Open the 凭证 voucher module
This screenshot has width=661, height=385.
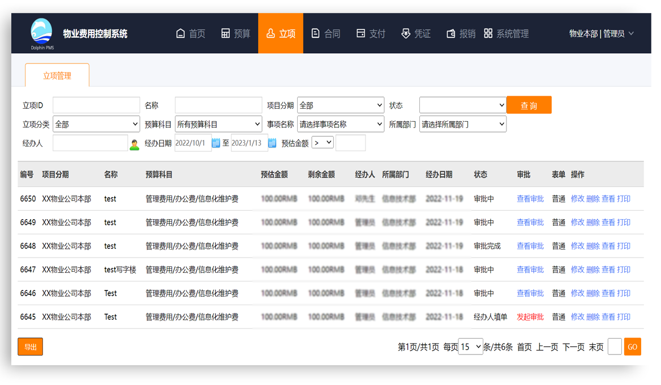[416, 34]
